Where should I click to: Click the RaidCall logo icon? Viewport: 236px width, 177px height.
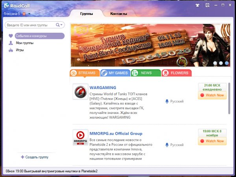pos(6,6)
